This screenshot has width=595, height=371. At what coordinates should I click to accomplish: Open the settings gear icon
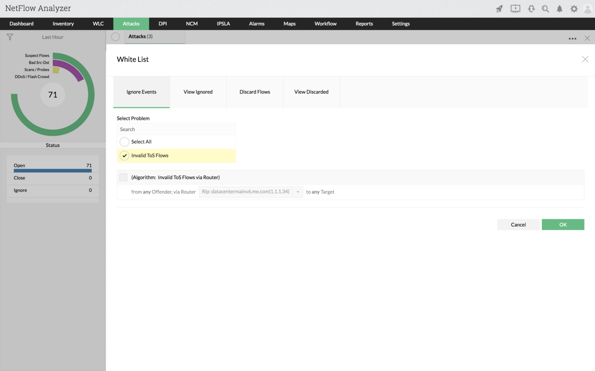pyautogui.click(x=574, y=9)
